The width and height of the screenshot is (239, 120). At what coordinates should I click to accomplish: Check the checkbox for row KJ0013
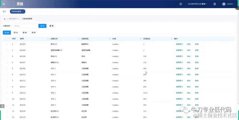[7, 93]
